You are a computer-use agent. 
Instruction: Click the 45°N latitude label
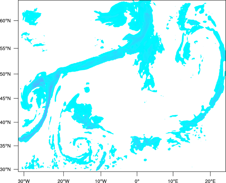coord(5,98)
